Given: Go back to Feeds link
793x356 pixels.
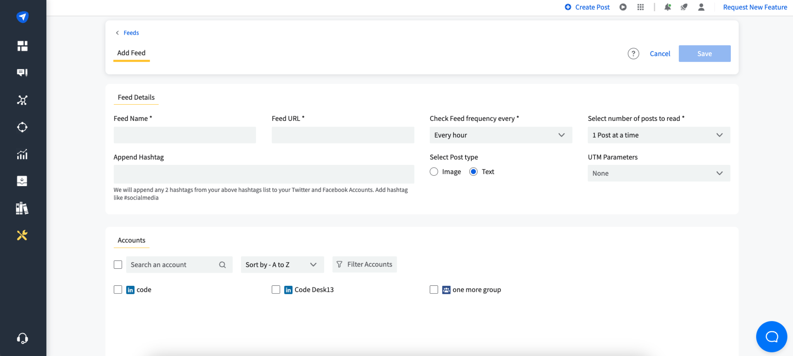Looking at the screenshot, I should click(x=131, y=33).
